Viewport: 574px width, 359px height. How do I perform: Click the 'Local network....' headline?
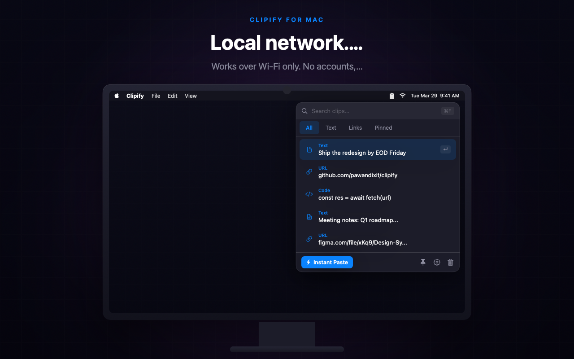pyautogui.click(x=287, y=43)
